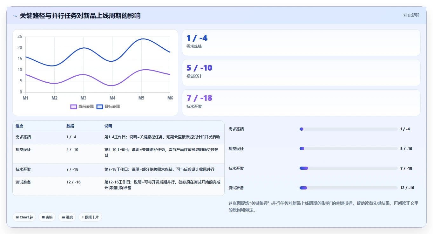Click the 数据 column header
This screenshot has width=433, height=234.
(70, 126)
